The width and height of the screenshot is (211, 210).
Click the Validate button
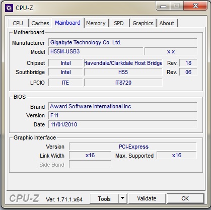click(147, 198)
